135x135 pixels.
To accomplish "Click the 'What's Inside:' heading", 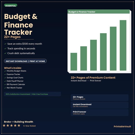I will point(13,68).
